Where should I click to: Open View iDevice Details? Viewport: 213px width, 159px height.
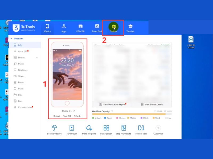tap(152, 104)
